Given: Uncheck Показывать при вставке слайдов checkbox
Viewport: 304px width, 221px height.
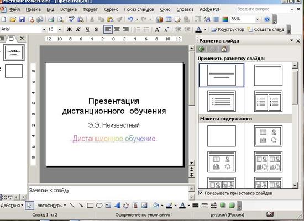Looking at the screenshot, I should pos(200,193).
